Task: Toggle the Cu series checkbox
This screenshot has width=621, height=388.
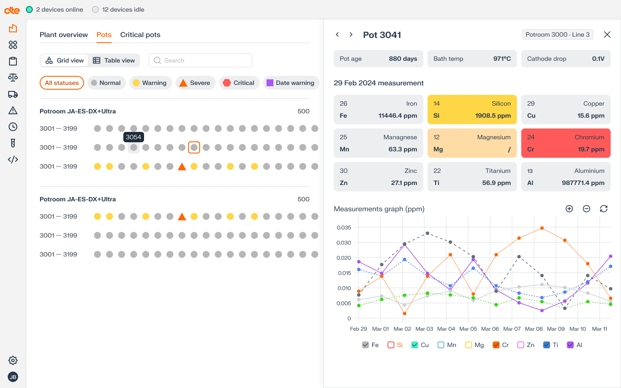Action: point(415,345)
